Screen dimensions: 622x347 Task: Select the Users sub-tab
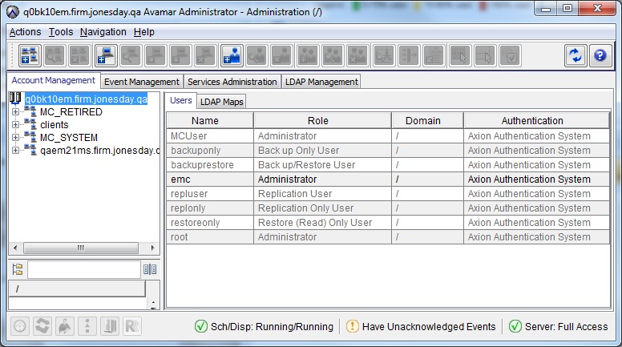coord(181,101)
